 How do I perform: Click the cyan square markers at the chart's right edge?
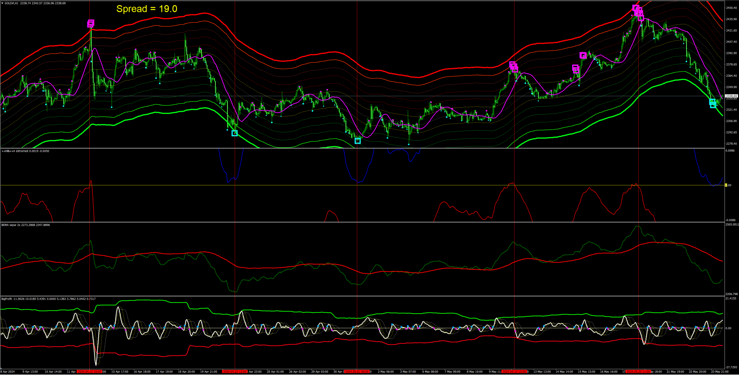713,103
